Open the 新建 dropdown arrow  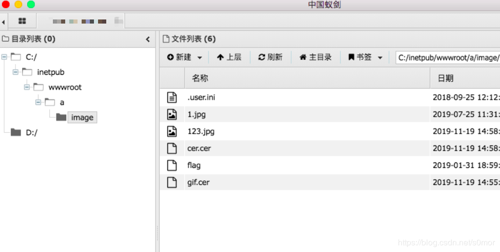point(200,57)
